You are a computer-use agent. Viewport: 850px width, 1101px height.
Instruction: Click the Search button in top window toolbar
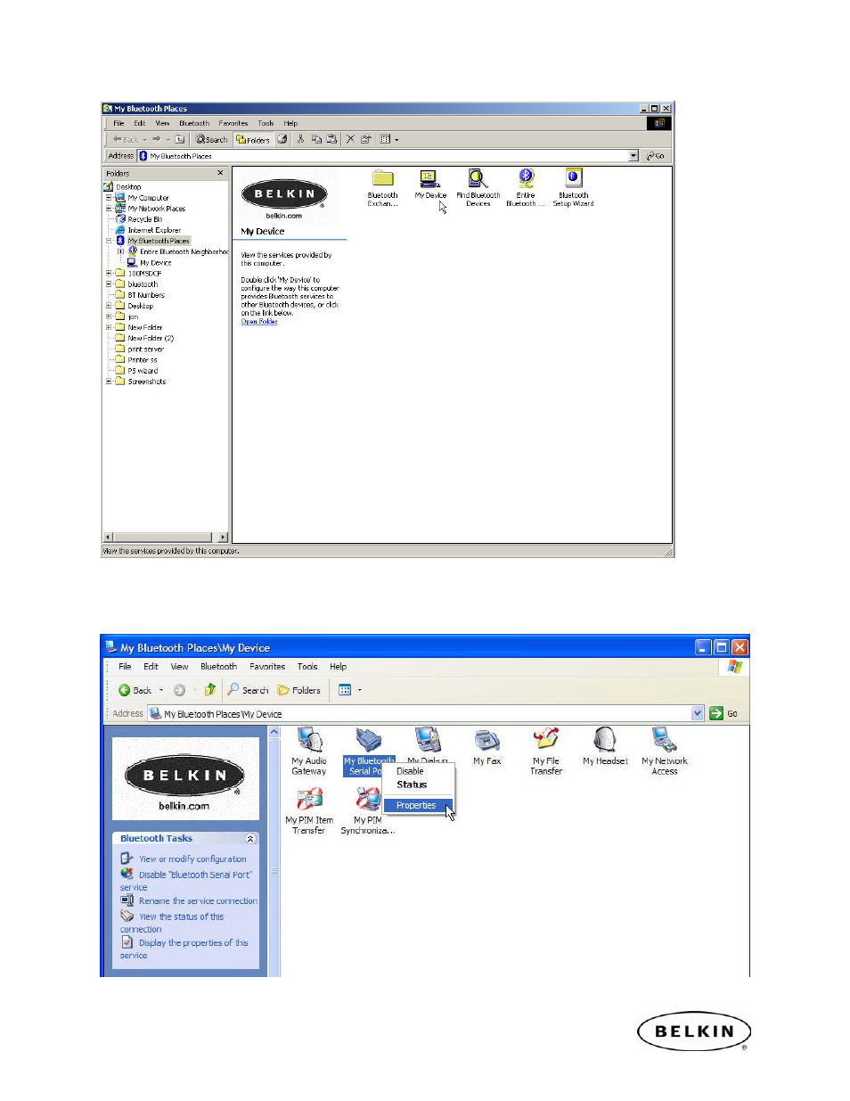212,139
